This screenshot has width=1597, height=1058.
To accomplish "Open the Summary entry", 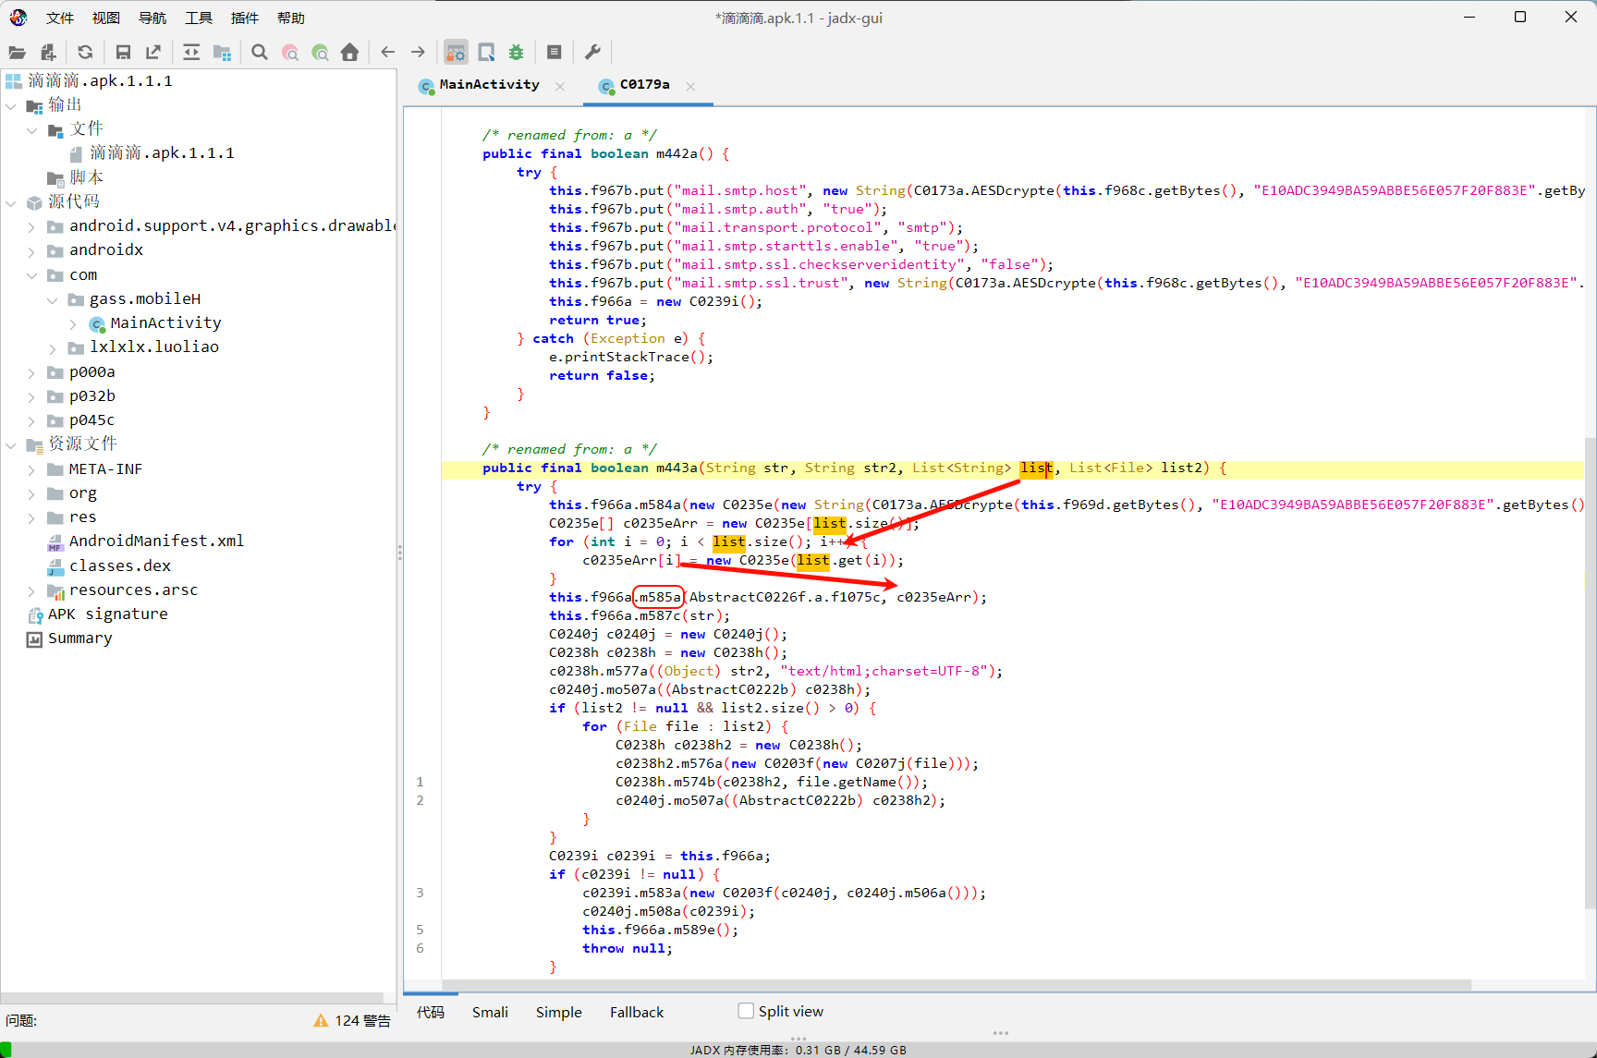I will coord(79,638).
